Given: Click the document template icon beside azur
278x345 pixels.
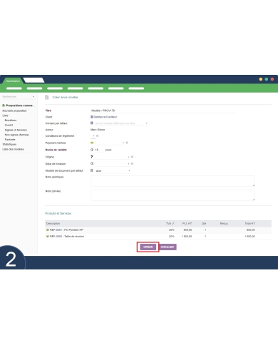Looking at the screenshot, I should pyautogui.click(x=92, y=170).
